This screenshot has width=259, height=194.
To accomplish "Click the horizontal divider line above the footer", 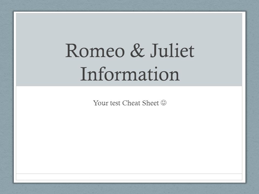I will pos(129,174).
